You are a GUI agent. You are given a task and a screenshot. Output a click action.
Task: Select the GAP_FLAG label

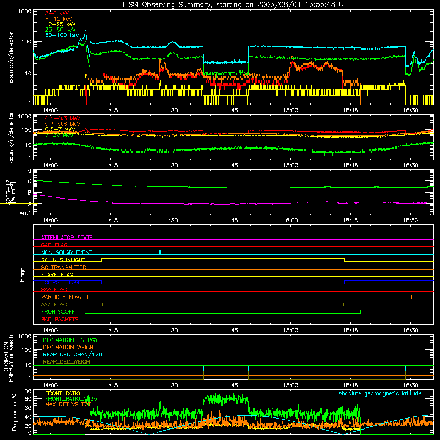pos(54,245)
